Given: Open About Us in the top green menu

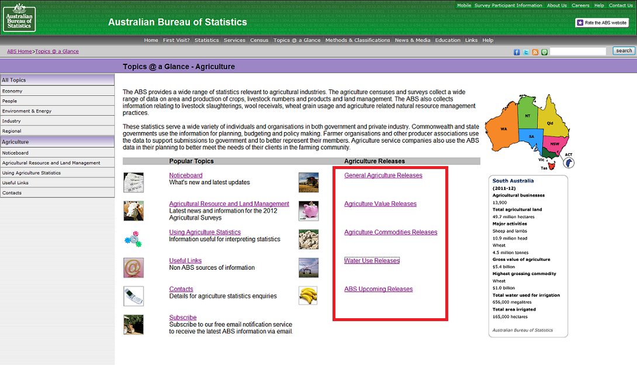Looking at the screenshot, I should 556,5.
